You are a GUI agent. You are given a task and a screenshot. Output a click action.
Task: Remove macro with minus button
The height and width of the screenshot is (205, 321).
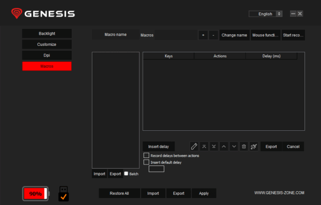213,35
